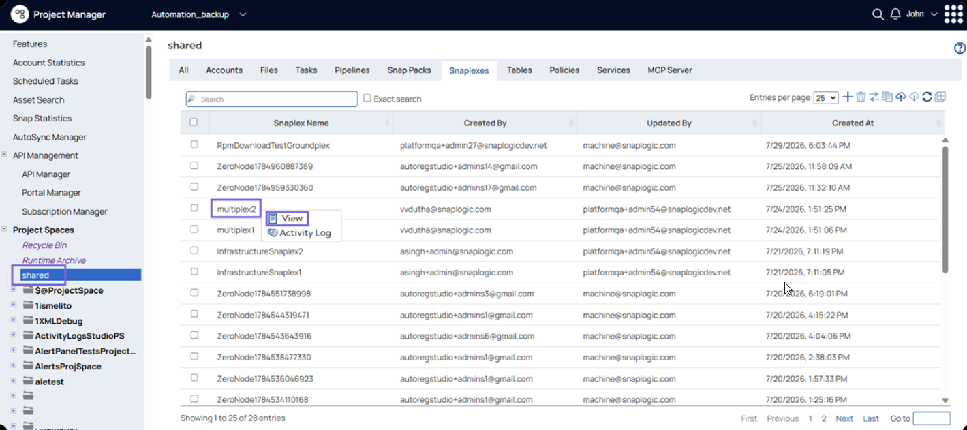The height and width of the screenshot is (430, 967).
Task: Click the move arrows icon in toolbar
Action: [x=874, y=97]
